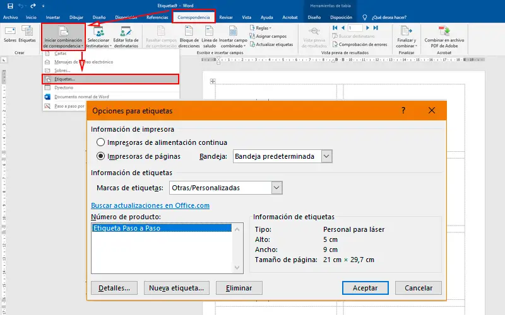Click Buscar destinatario

[353, 37]
